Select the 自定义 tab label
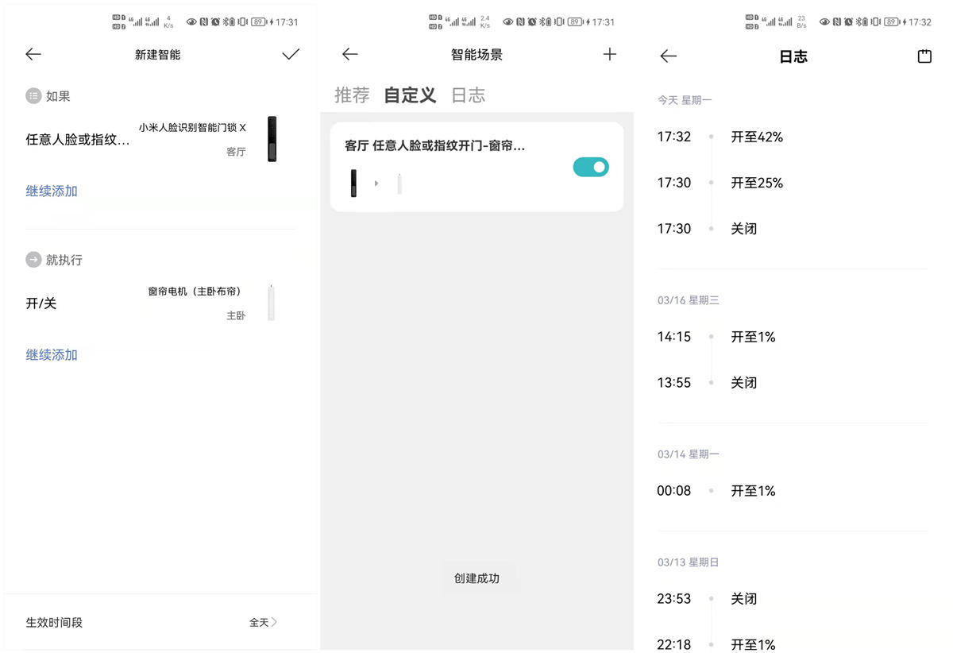 [x=409, y=95]
